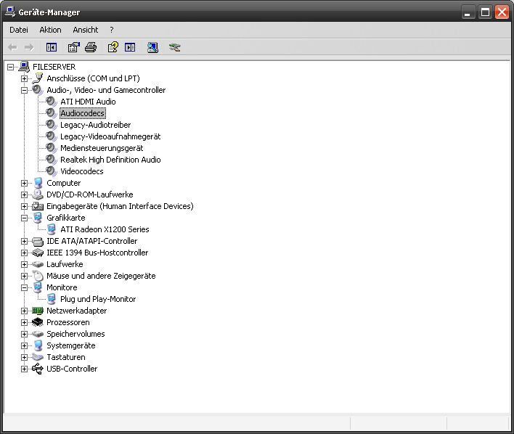Maximize the Geräte-Manager window

click(485, 12)
